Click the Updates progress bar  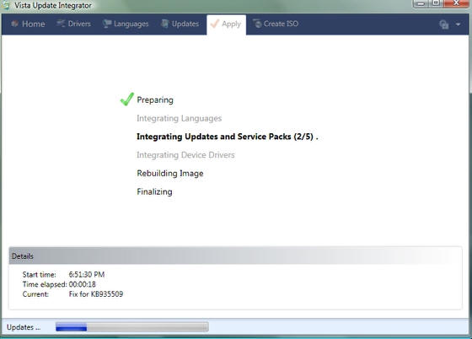coord(132,327)
